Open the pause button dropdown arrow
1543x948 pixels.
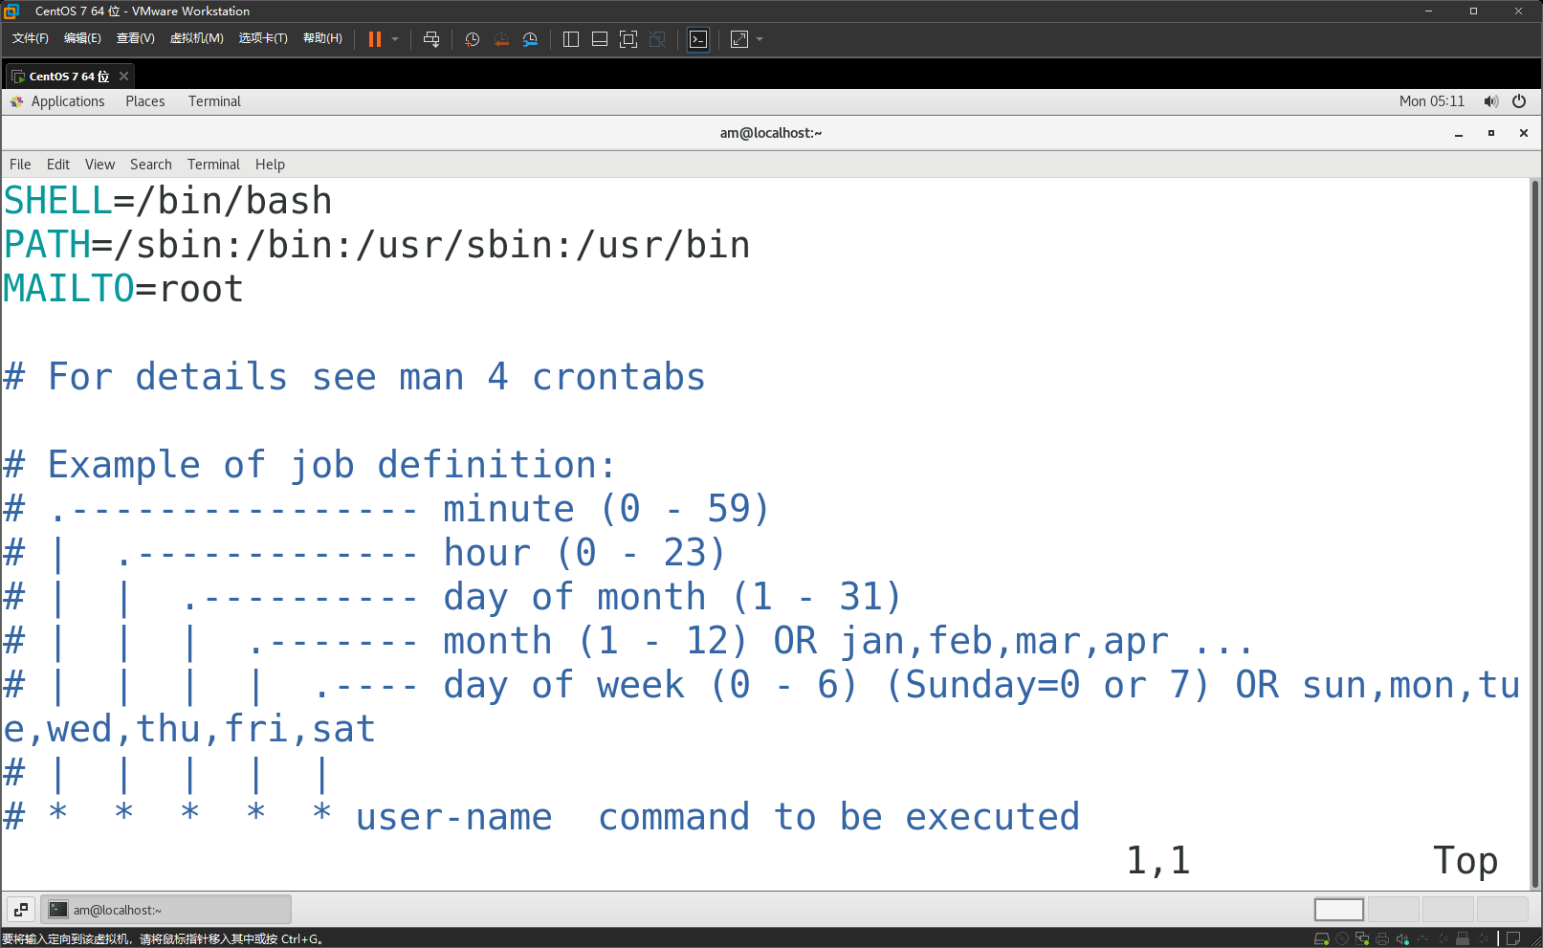tap(394, 39)
